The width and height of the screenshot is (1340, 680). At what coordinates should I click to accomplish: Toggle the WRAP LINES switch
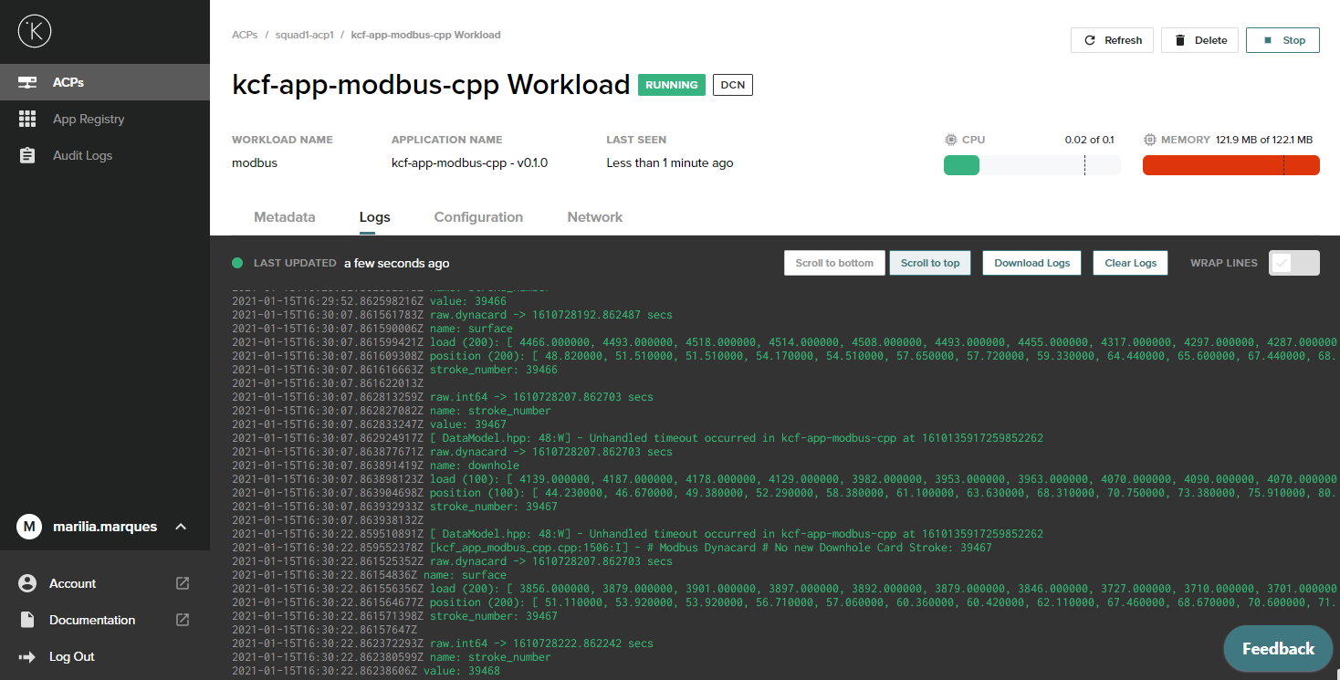pos(1294,263)
